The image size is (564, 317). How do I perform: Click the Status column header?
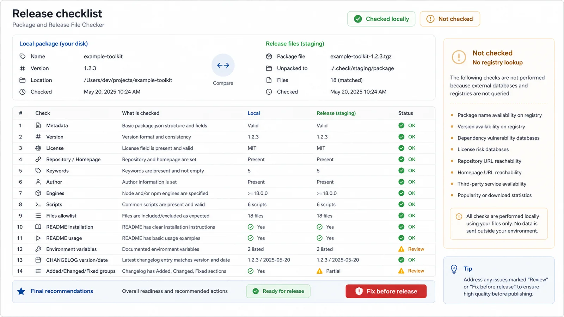tap(406, 113)
